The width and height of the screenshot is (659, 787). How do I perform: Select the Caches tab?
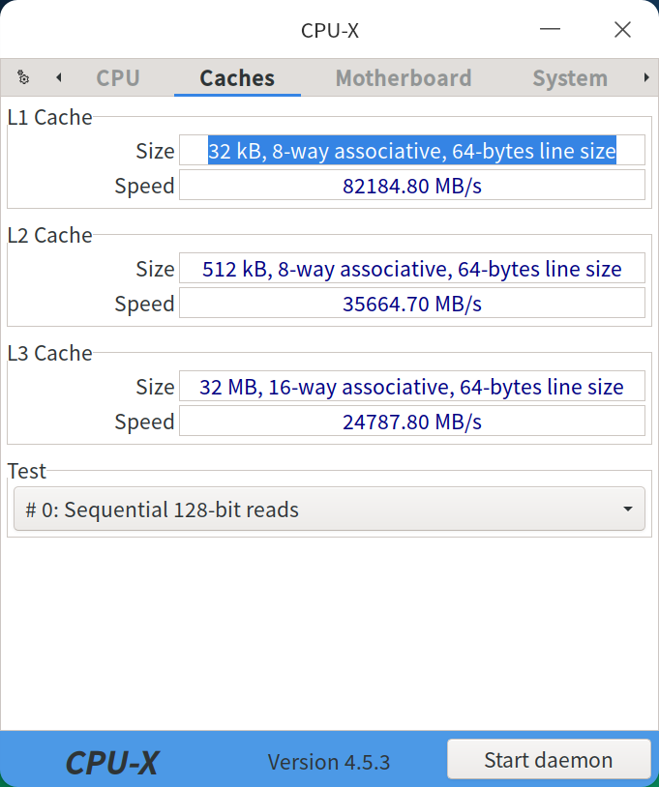click(x=237, y=78)
